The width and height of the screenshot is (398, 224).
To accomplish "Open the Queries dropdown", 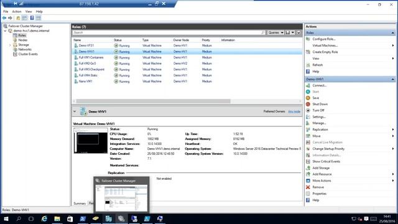I will (x=276, y=32).
